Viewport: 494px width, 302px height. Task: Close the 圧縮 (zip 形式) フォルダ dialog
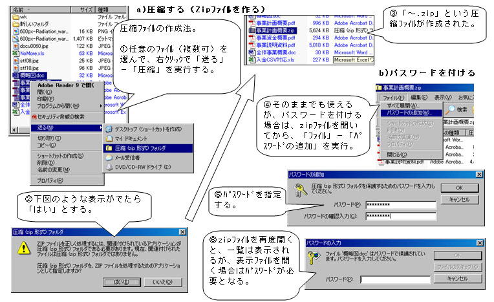click(x=182, y=232)
